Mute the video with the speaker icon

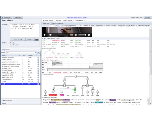tap(76, 35)
